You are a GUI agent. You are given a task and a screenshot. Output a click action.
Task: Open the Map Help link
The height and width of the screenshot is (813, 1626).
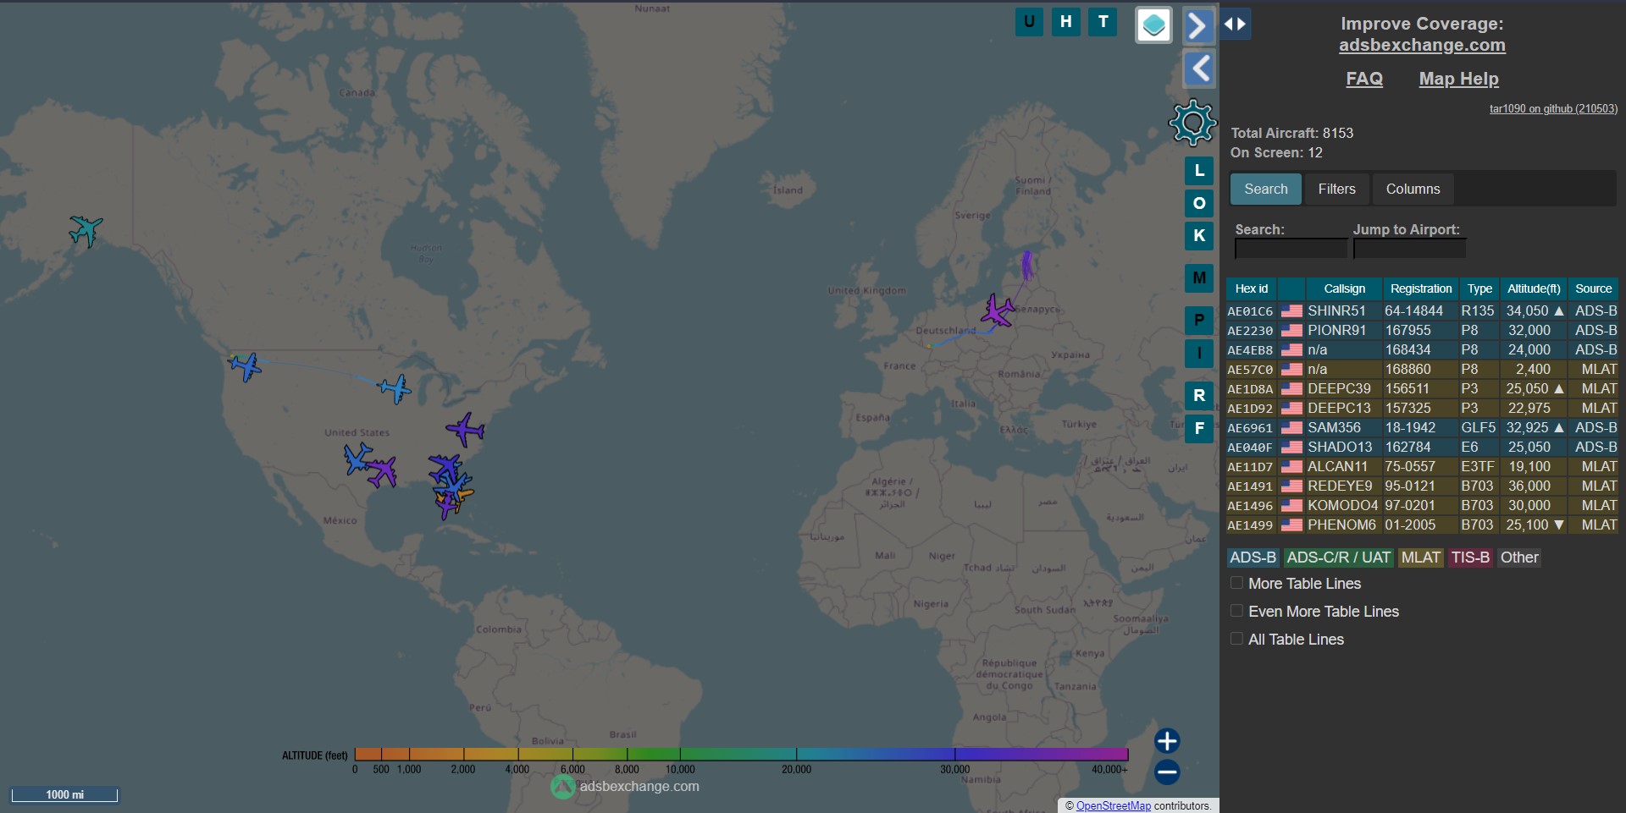(x=1458, y=79)
